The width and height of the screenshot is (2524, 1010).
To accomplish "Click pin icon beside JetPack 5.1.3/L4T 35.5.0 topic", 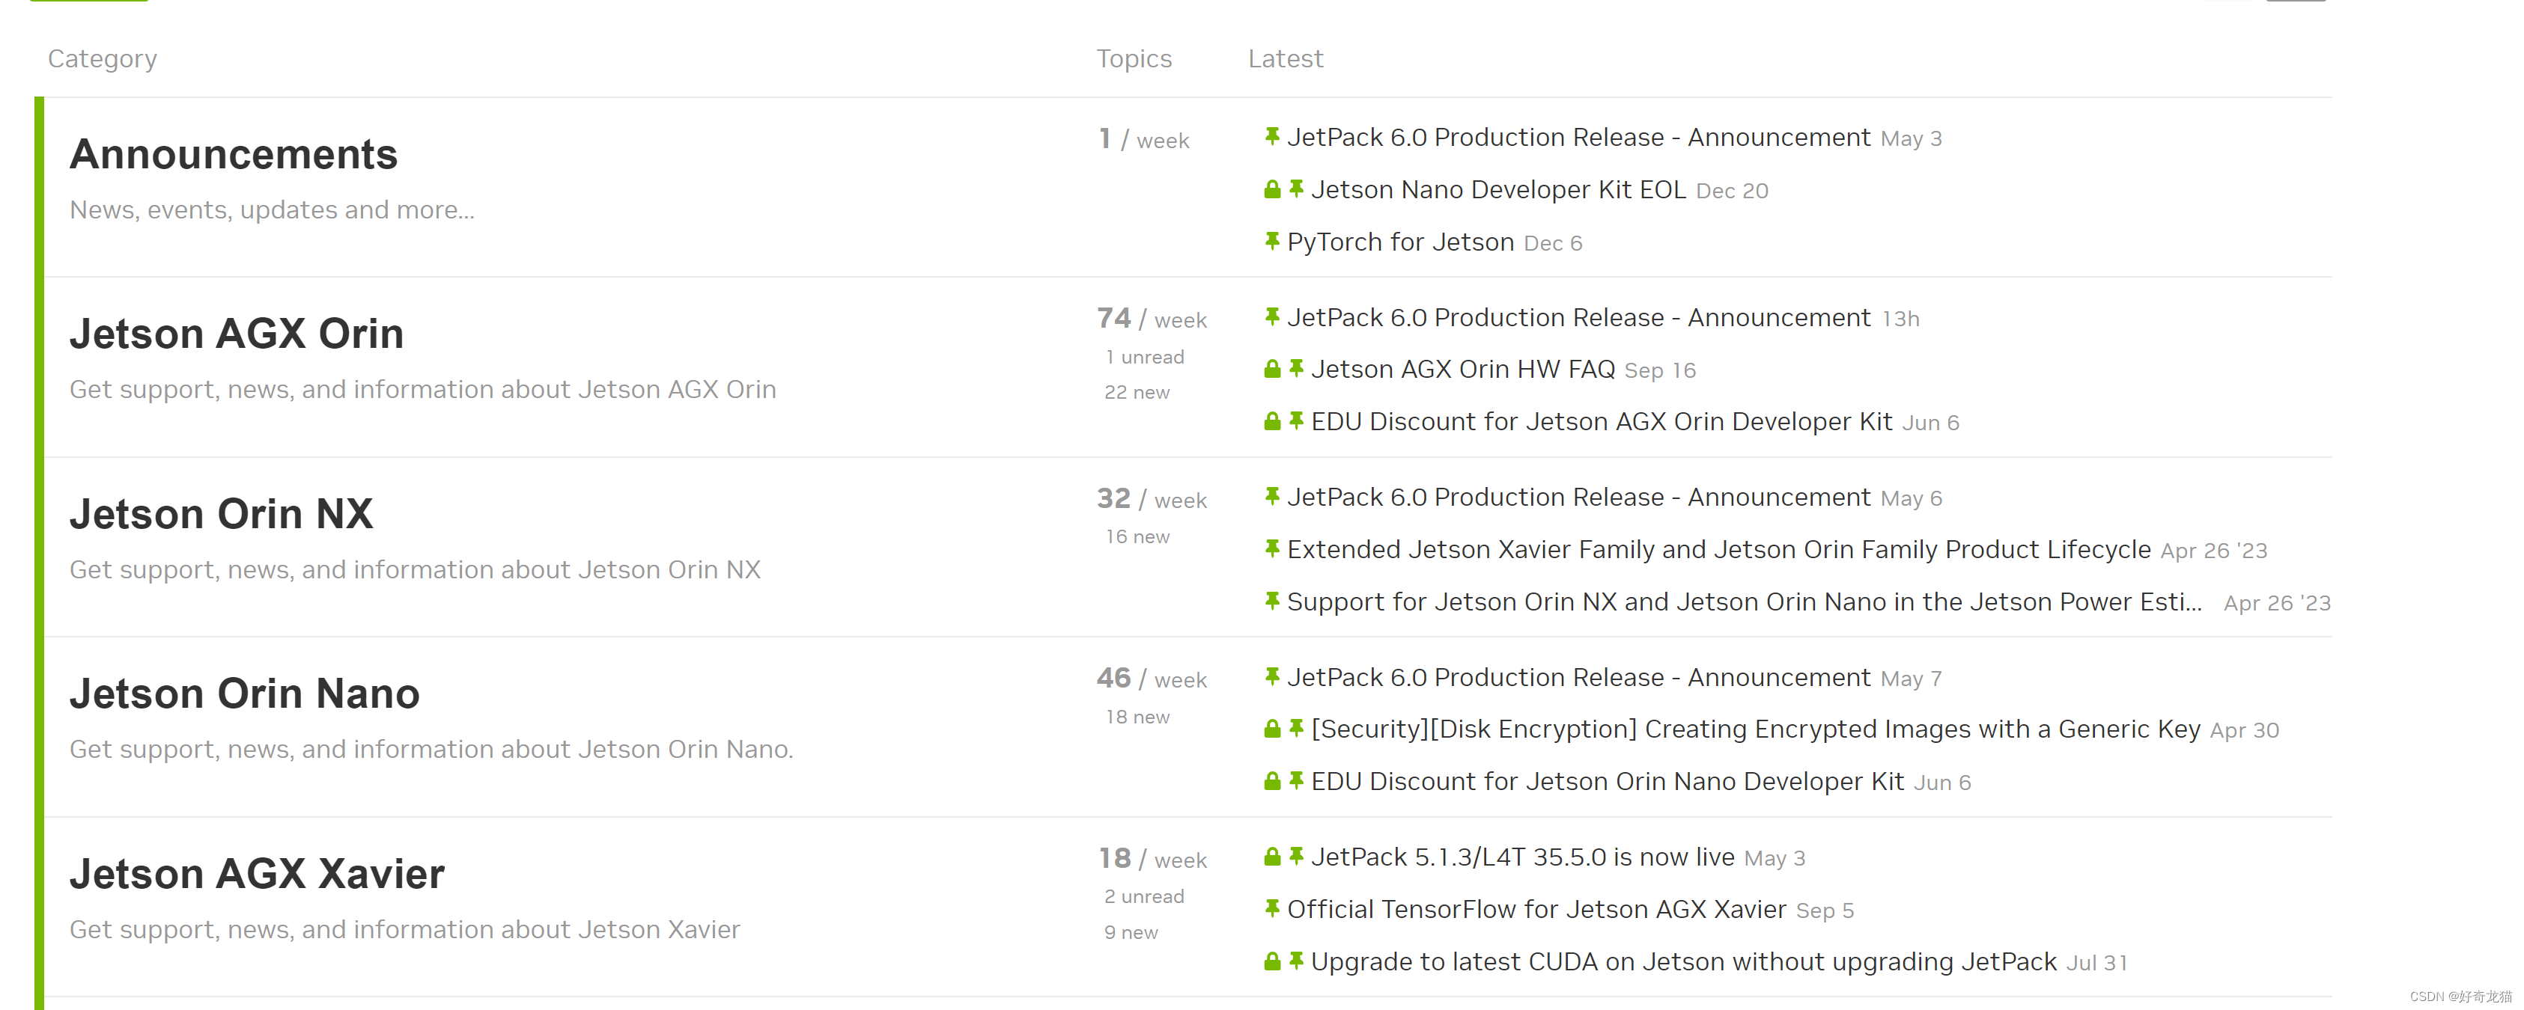I will pyautogui.click(x=1296, y=855).
